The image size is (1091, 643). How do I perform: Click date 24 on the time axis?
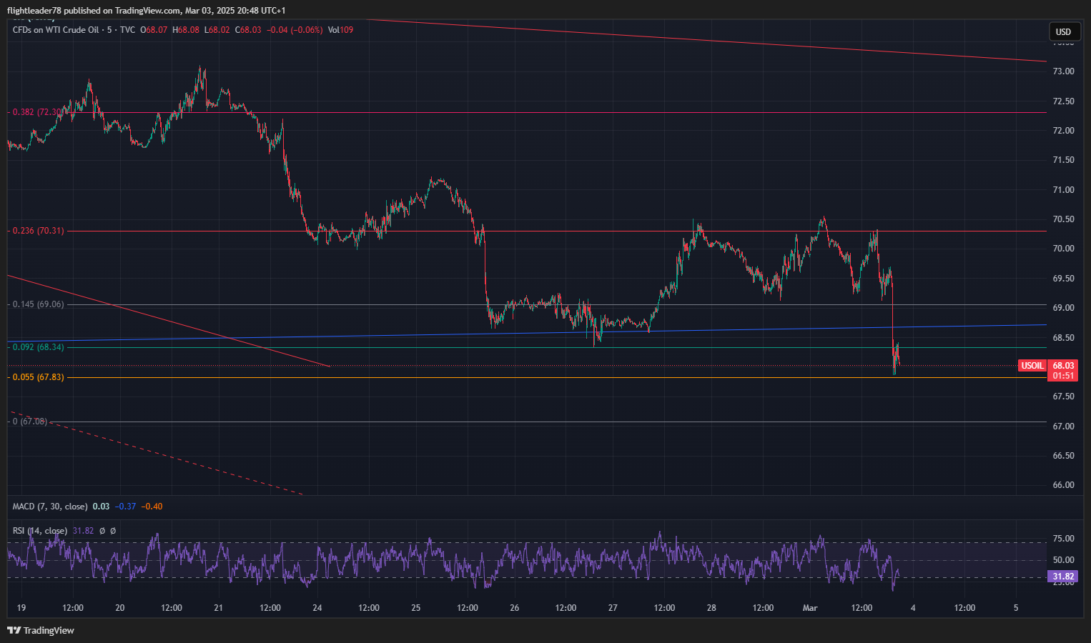click(317, 608)
